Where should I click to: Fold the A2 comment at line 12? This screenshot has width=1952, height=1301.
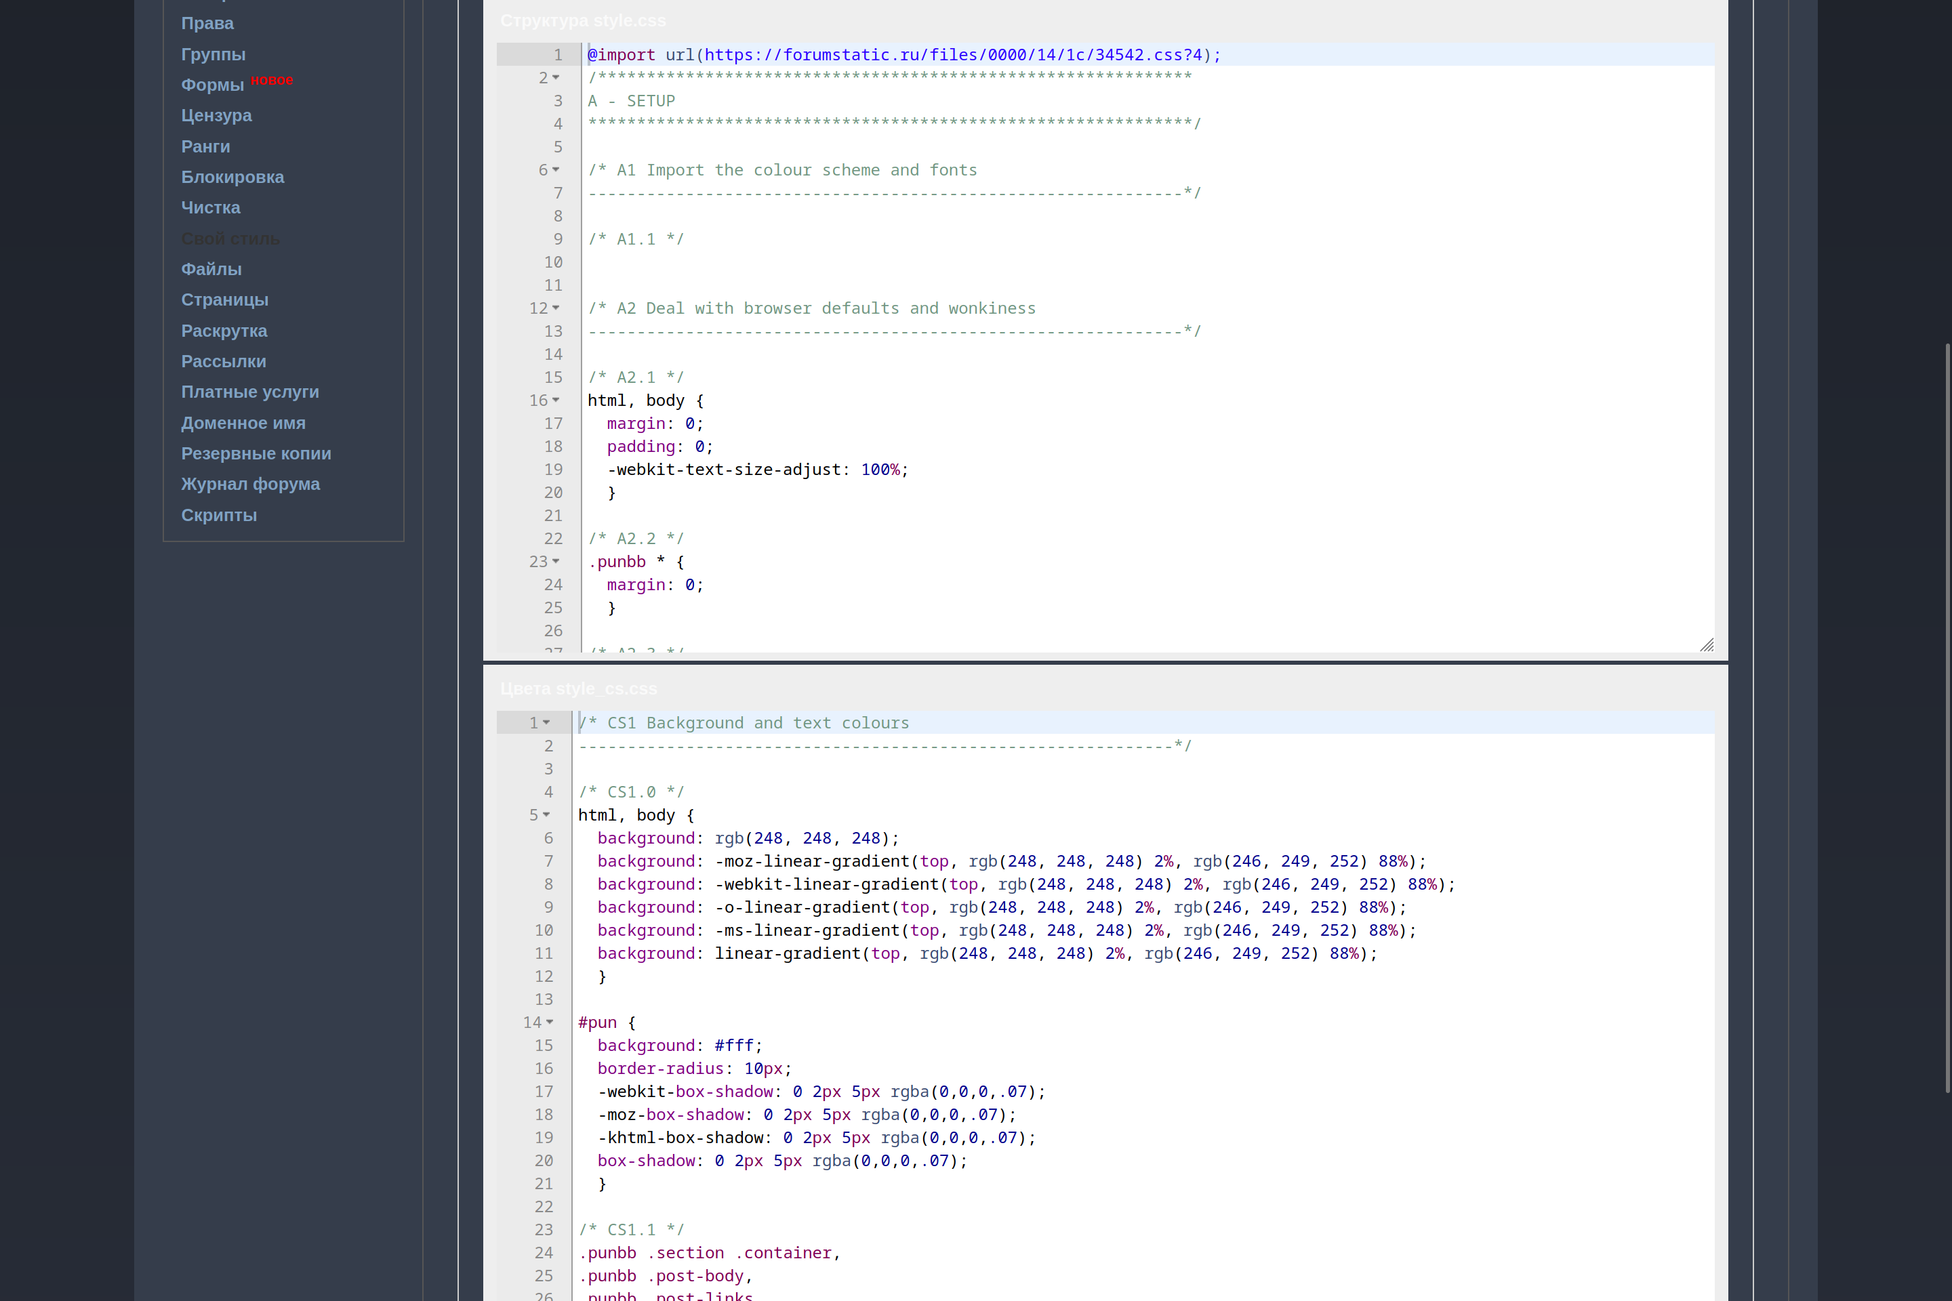pyautogui.click(x=555, y=308)
